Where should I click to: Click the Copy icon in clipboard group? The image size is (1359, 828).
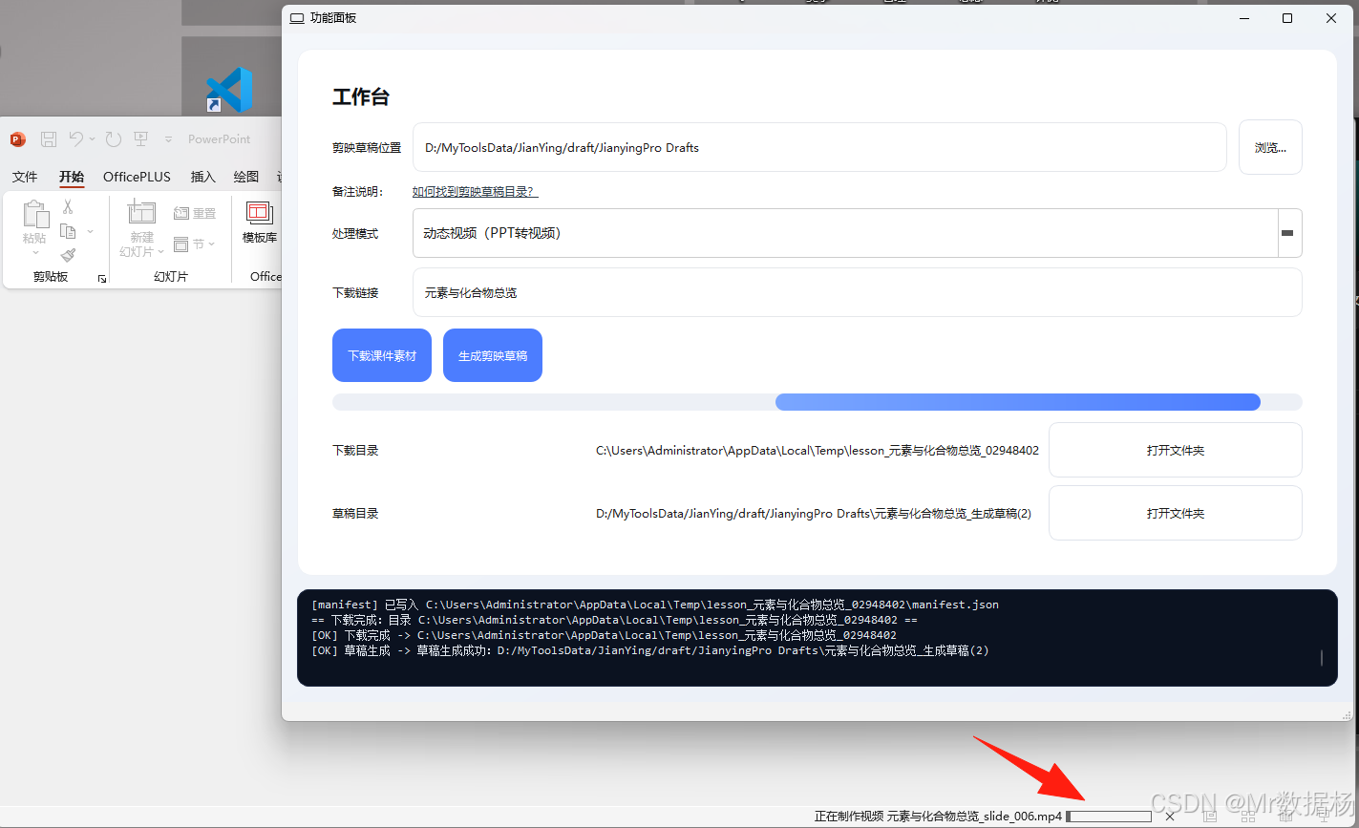pos(68,231)
